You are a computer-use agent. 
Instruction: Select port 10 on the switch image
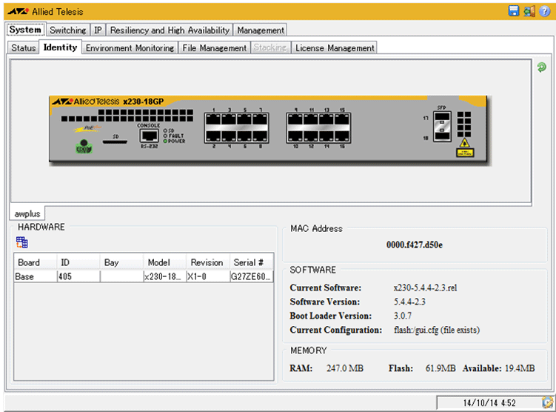[x=295, y=136]
